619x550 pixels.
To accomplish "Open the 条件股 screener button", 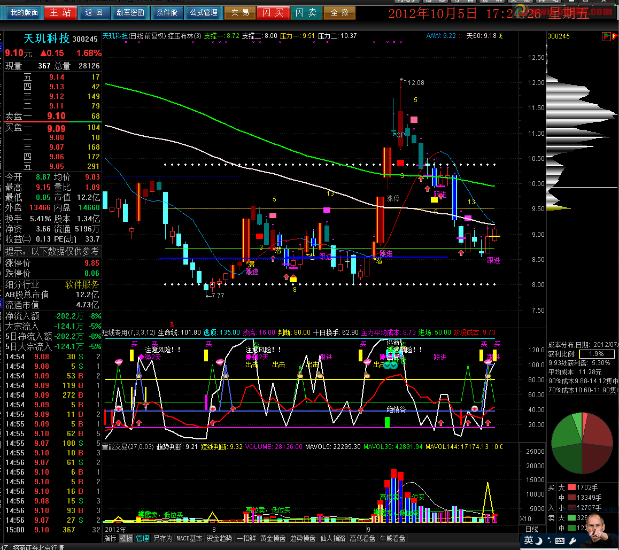I will pyautogui.click(x=167, y=13).
